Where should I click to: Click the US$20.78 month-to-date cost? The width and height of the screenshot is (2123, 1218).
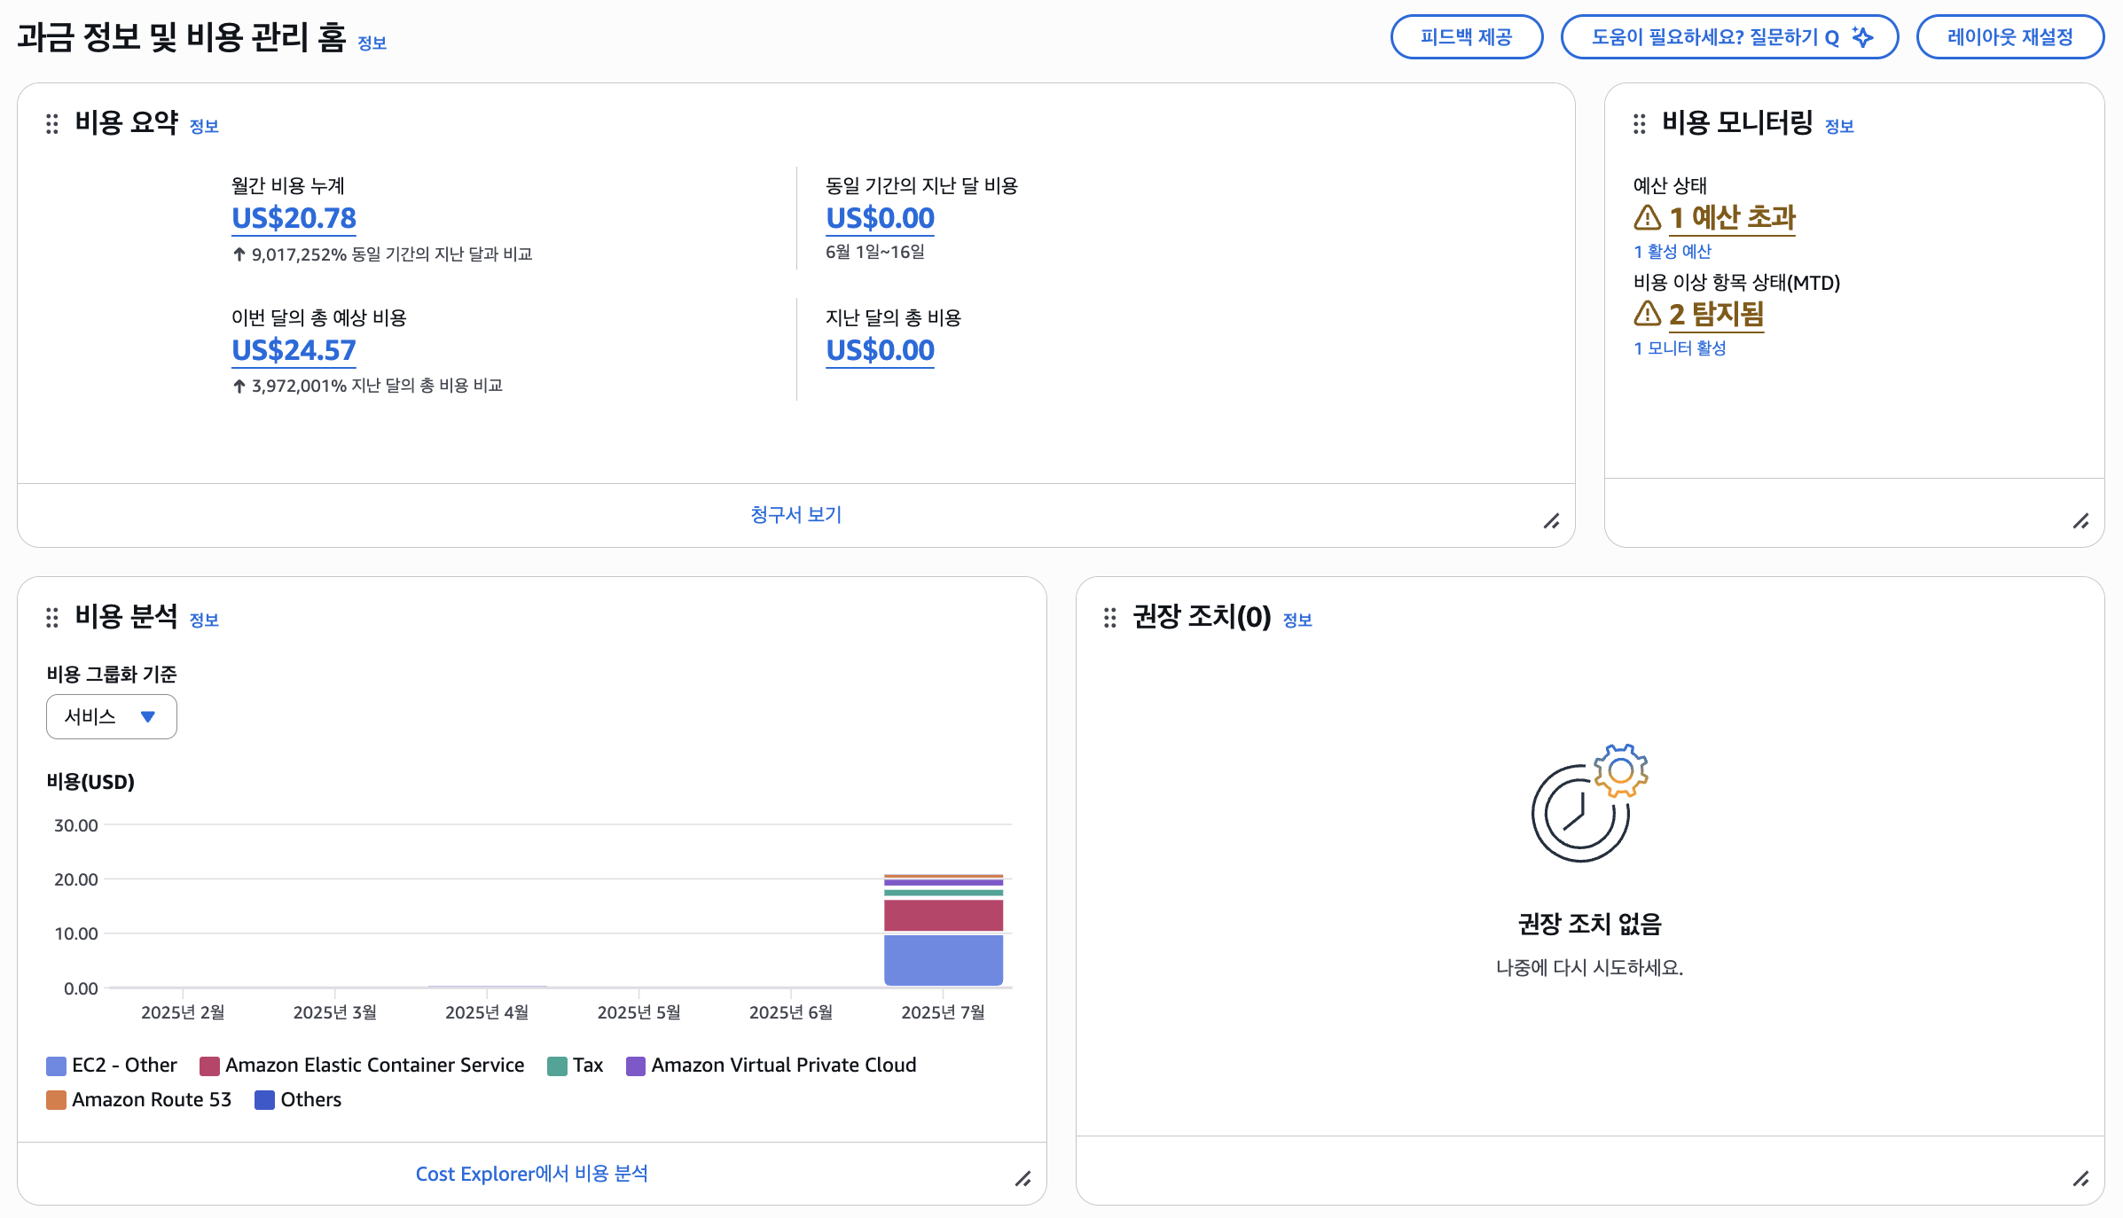294,218
